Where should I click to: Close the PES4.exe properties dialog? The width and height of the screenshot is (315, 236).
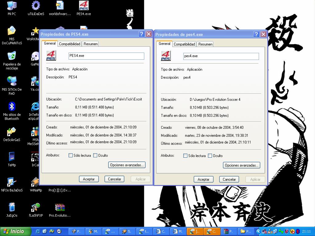click(x=149, y=34)
